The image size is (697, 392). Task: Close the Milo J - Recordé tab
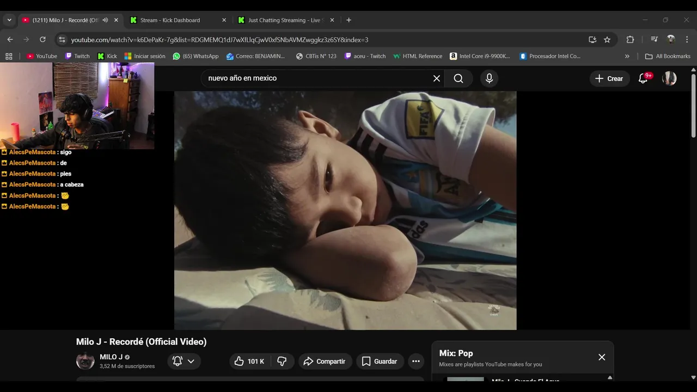coord(116,20)
